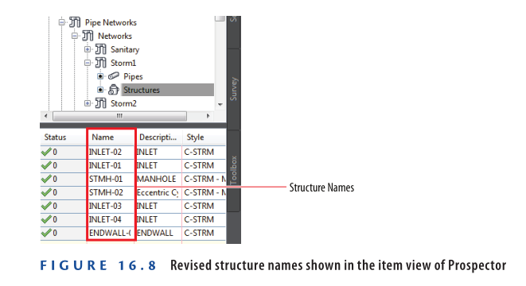Open the Toolbox vertical tab

(x=233, y=170)
